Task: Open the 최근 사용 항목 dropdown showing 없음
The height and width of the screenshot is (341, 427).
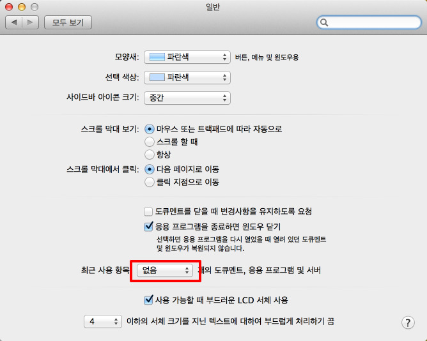Action: [165, 270]
